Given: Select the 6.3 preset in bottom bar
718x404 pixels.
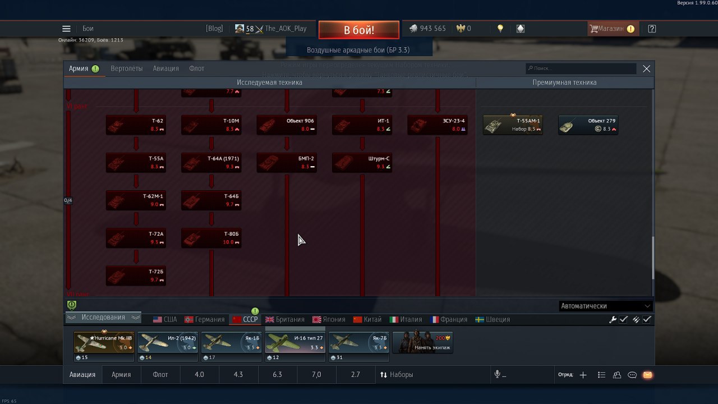Looking at the screenshot, I should (x=277, y=374).
